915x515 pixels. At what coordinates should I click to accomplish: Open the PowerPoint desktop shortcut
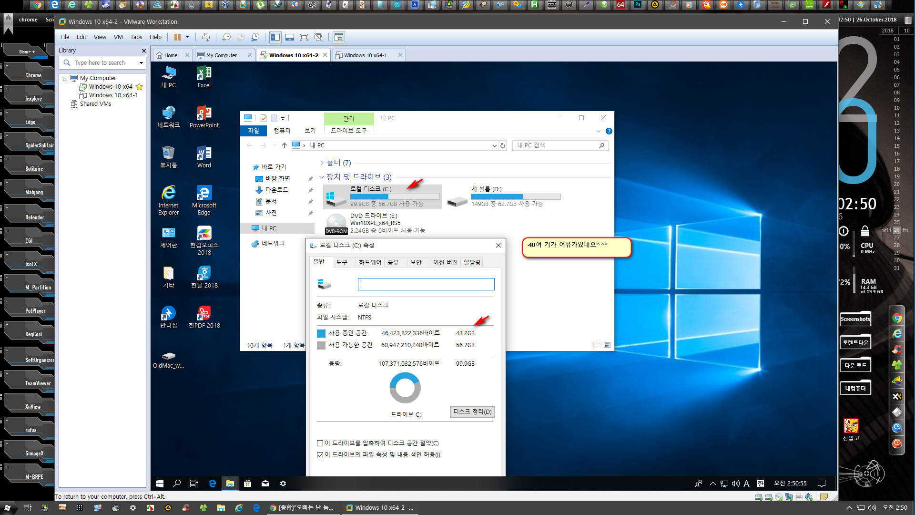pos(204,117)
